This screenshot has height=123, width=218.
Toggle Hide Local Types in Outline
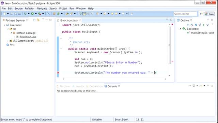tap(207, 25)
